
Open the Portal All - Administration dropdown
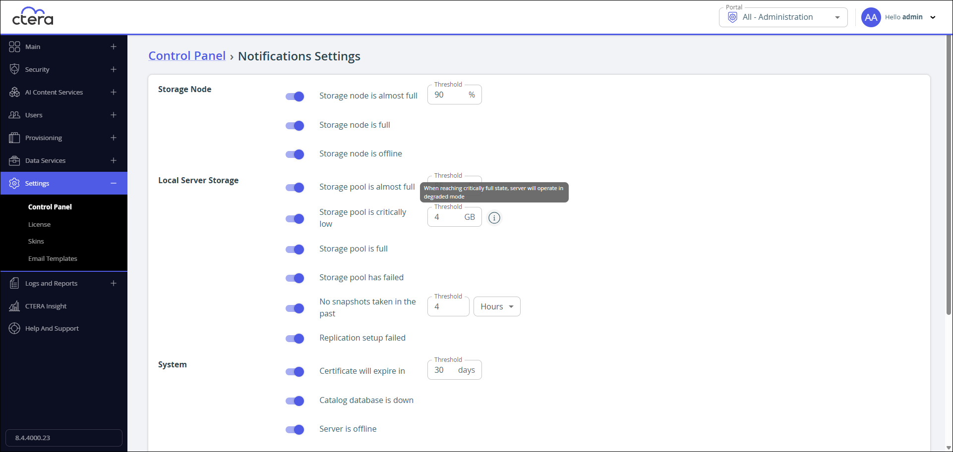783,17
